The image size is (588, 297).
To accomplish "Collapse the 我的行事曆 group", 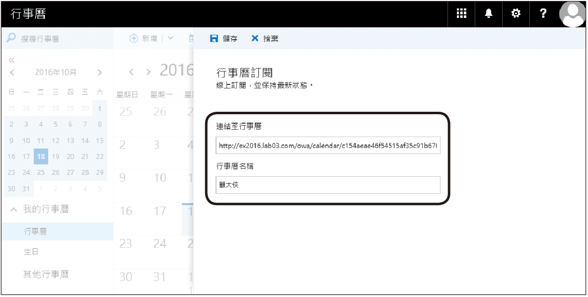I will [x=13, y=210].
